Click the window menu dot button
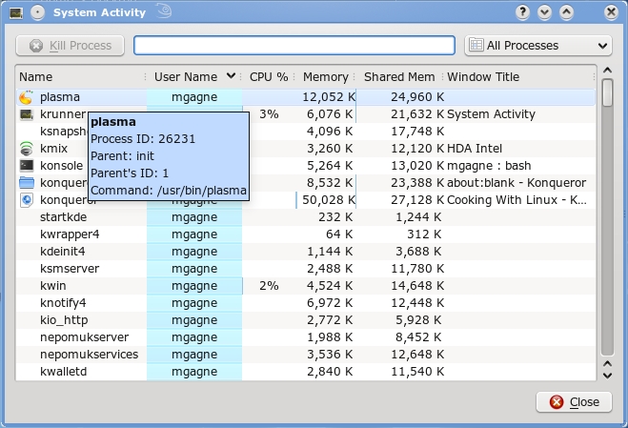 [x=37, y=12]
